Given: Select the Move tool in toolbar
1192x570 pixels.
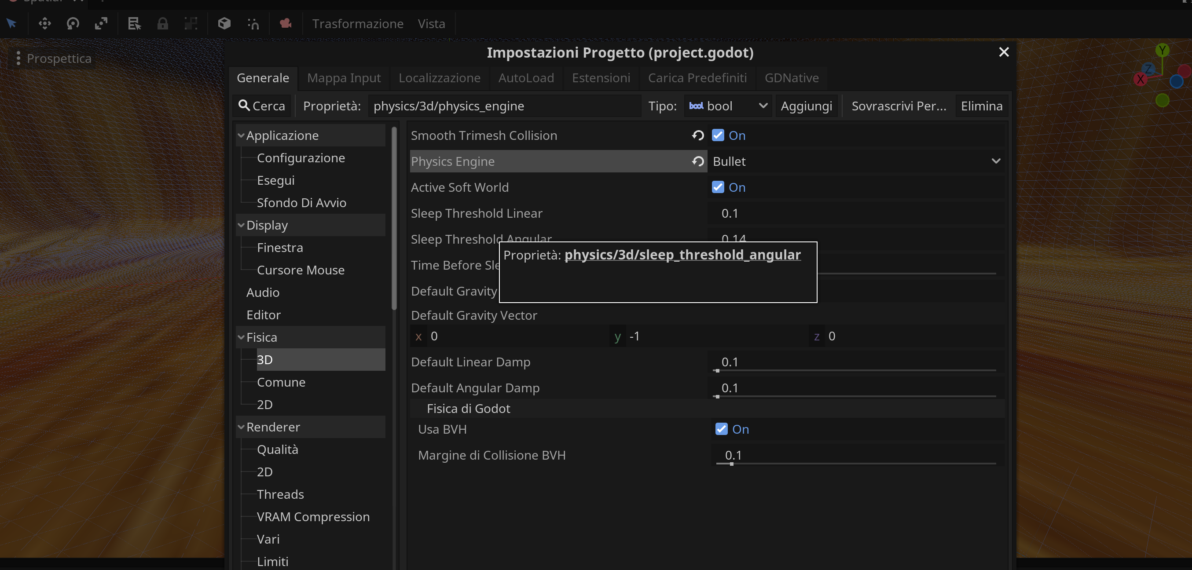Looking at the screenshot, I should [44, 23].
